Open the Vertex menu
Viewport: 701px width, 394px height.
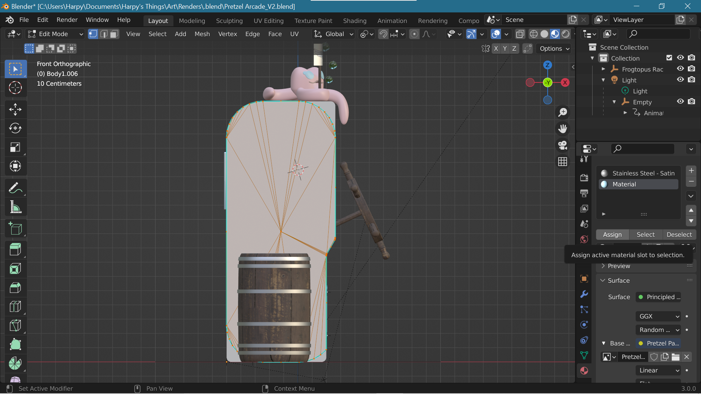tap(227, 34)
